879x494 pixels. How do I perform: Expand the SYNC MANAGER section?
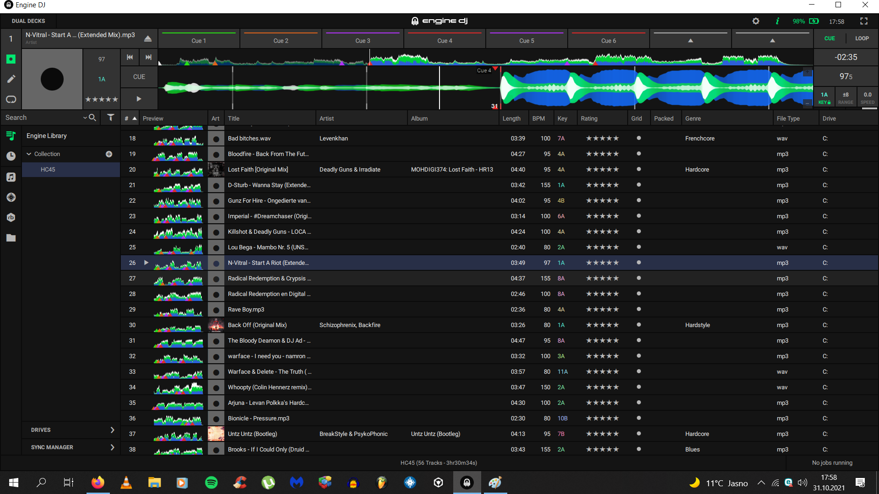tap(112, 447)
